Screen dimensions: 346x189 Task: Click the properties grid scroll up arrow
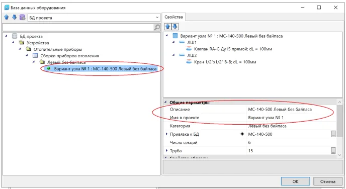339,102
